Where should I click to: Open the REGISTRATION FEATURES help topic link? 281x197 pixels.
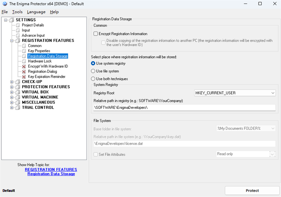coord(51,169)
